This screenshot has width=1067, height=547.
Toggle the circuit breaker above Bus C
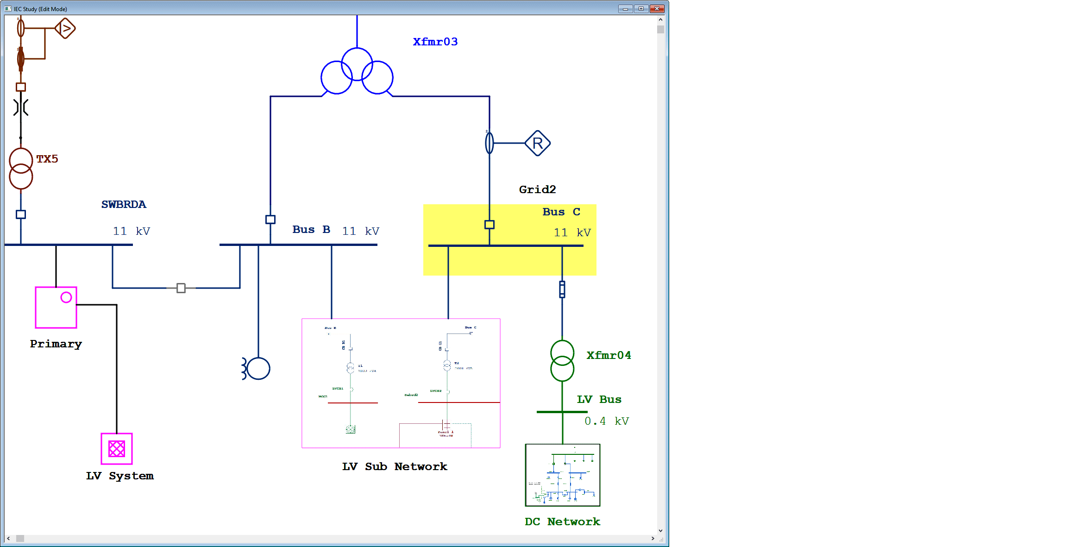(x=490, y=224)
